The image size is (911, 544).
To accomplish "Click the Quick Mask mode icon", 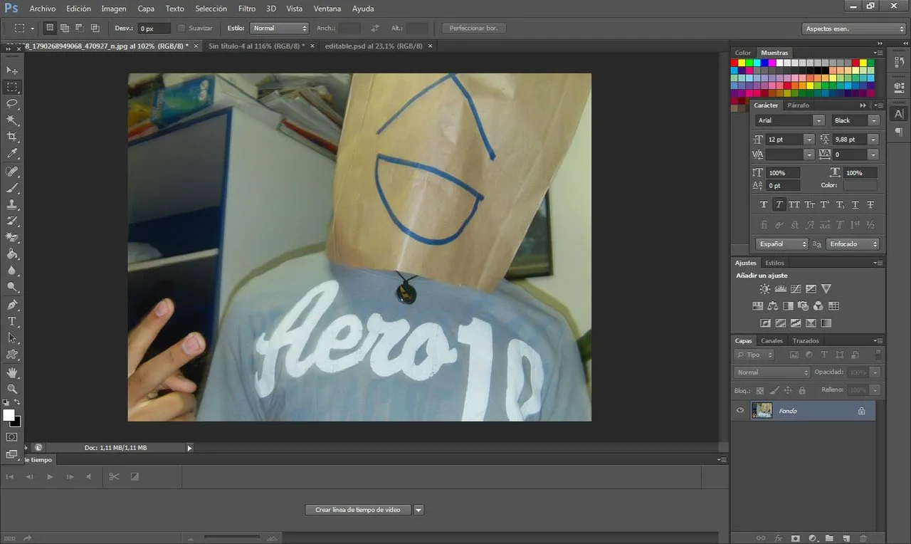I will click(x=12, y=436).
